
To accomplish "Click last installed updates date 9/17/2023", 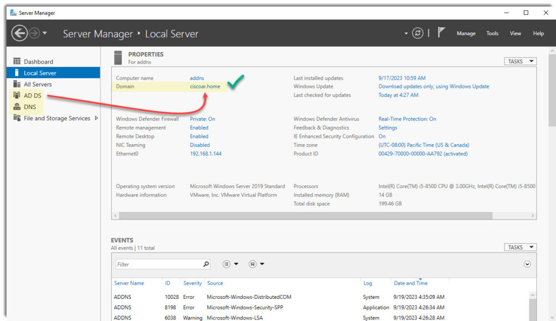I will tap(402, 78).
